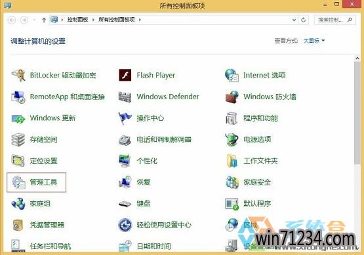Open the 默认程序 icon
This screenshot has width=364, height=255.
click(x=232, y=204)
